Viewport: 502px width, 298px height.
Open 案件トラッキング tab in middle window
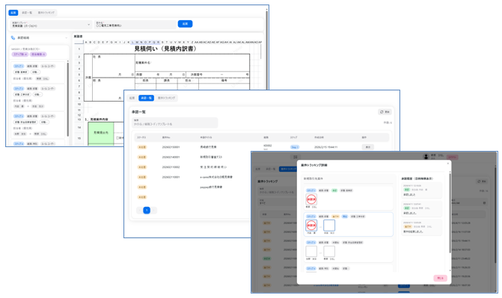click(x=167, y=98)
